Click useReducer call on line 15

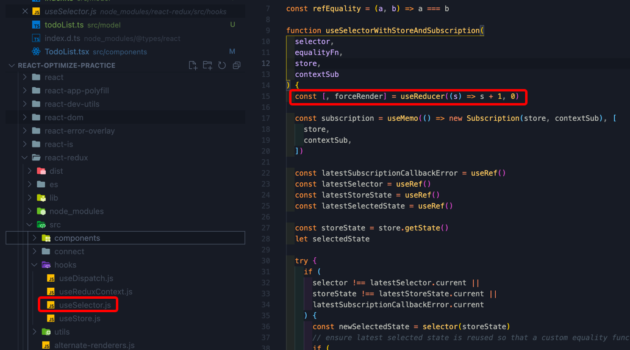click(x=422, y=96)
